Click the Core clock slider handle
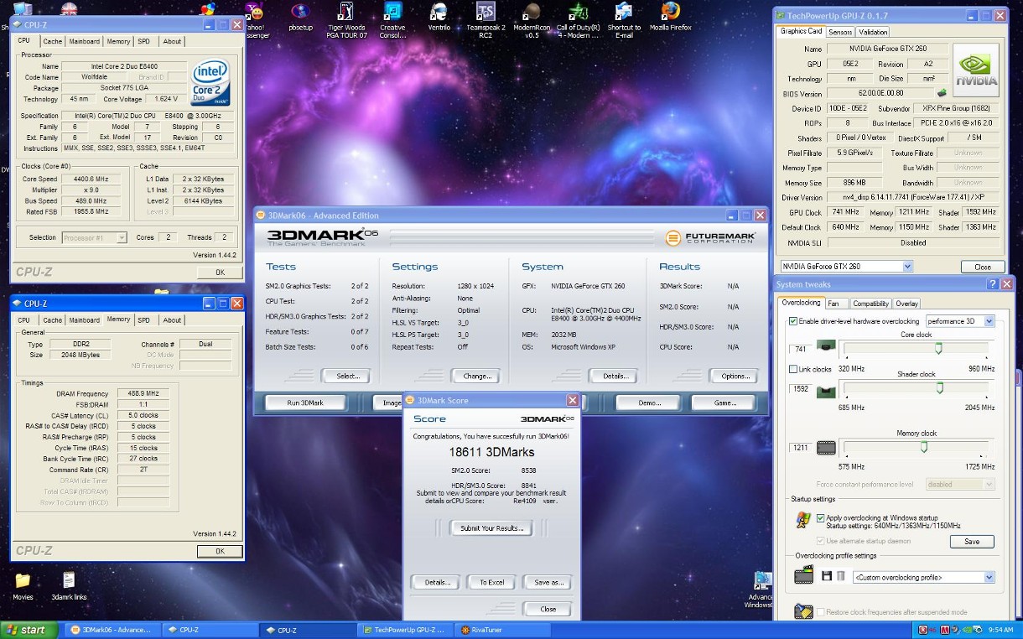 939,347
